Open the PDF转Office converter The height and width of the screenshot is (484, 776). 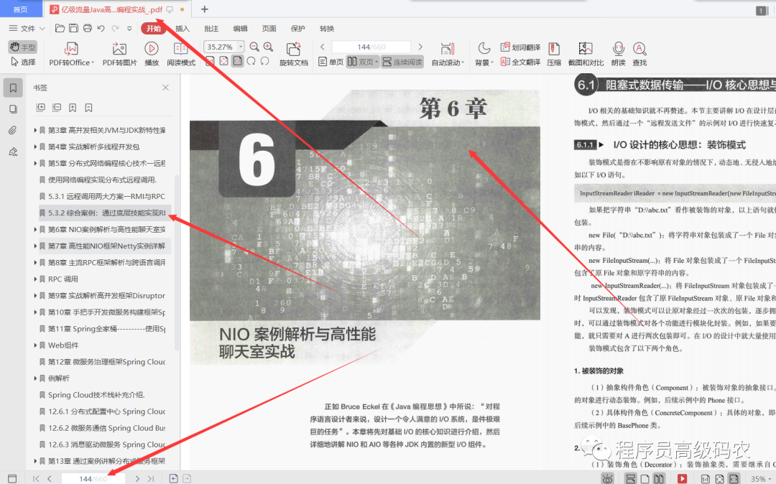tap(71, 54)
